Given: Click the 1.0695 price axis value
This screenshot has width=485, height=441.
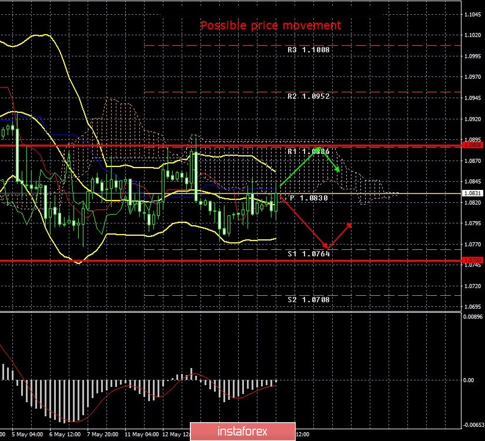Looking at the screenshot, I should coord(473,307).
